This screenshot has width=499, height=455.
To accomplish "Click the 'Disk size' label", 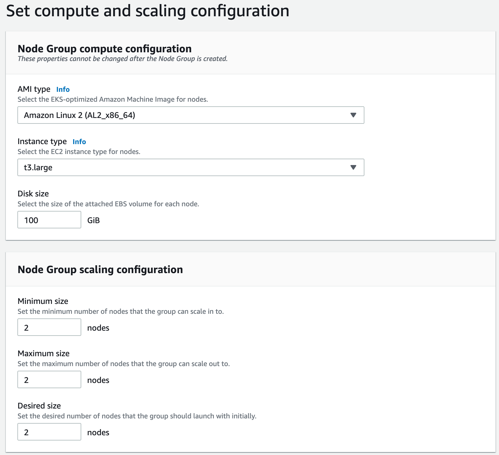I will point(33,194).
